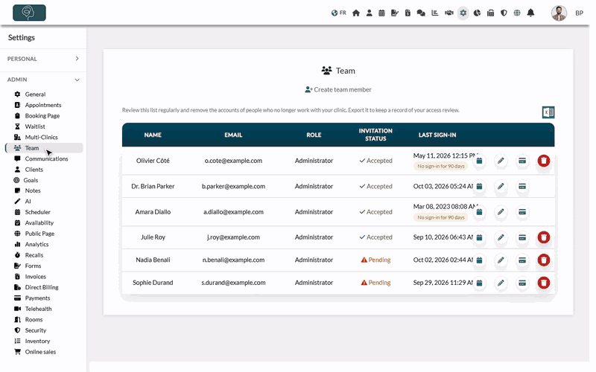Click the clinic logo at top left

(x=29, y=13)
